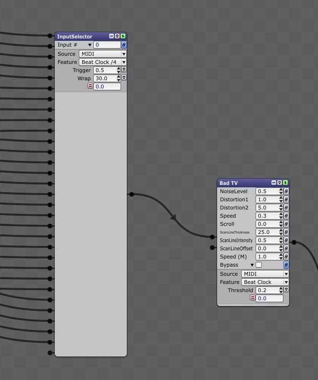
Task: Adjust the Wrap 30.0 stepper arrows
Action: tap(119, 78)
